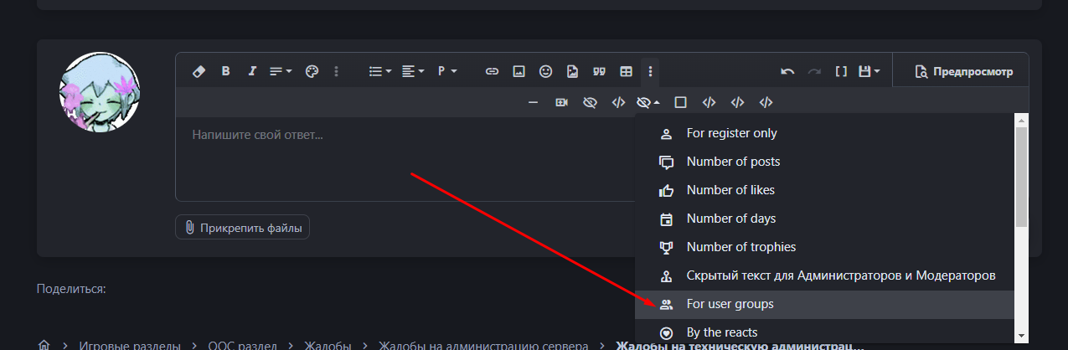Select 'For user groups' menu option

point(730,304)
